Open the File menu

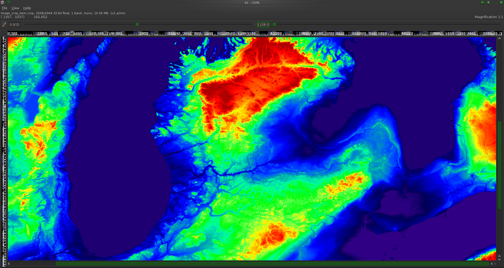4,8
